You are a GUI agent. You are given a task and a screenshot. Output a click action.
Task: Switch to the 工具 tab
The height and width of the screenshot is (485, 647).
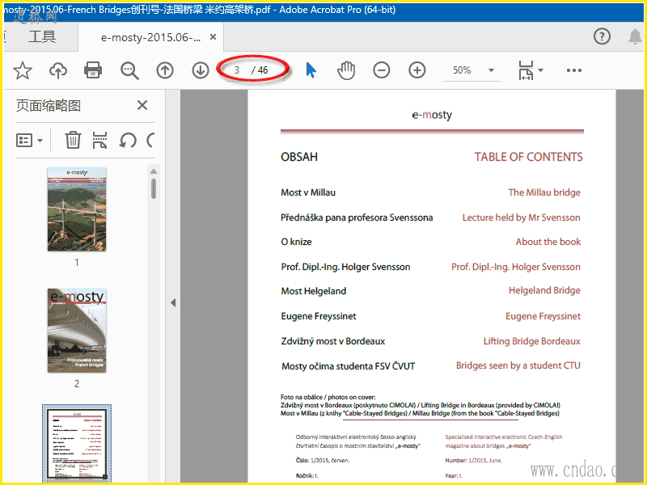pos(42,37)
